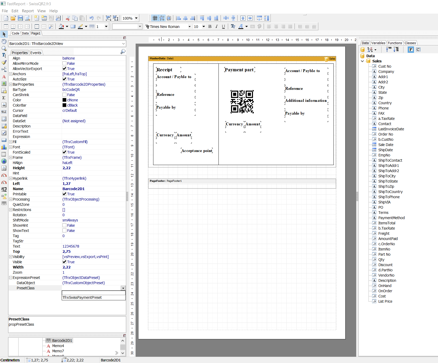The image size is (438, 363).
Task: Open the zoom percentage dropdown
Action: point(136,18)
